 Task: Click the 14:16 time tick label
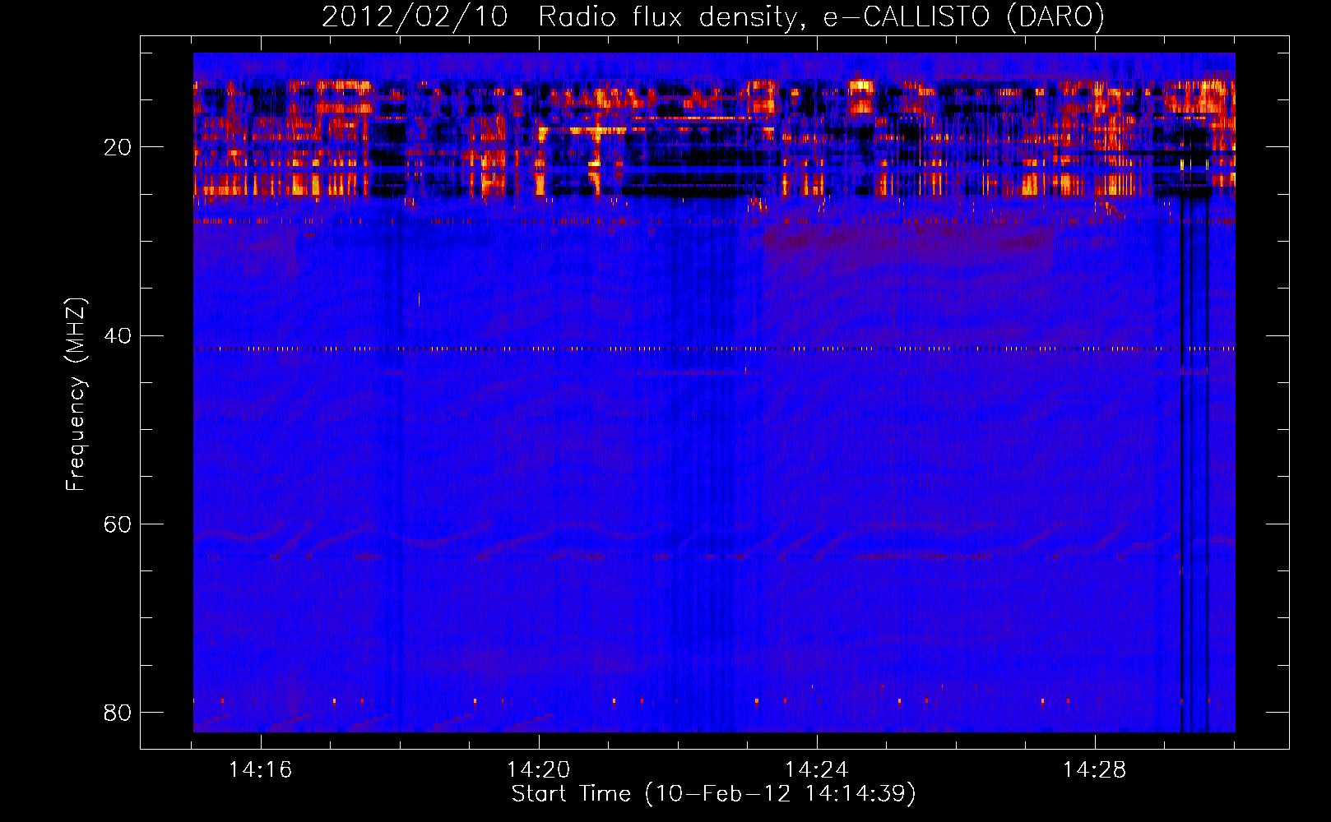[x=261, y=770]
